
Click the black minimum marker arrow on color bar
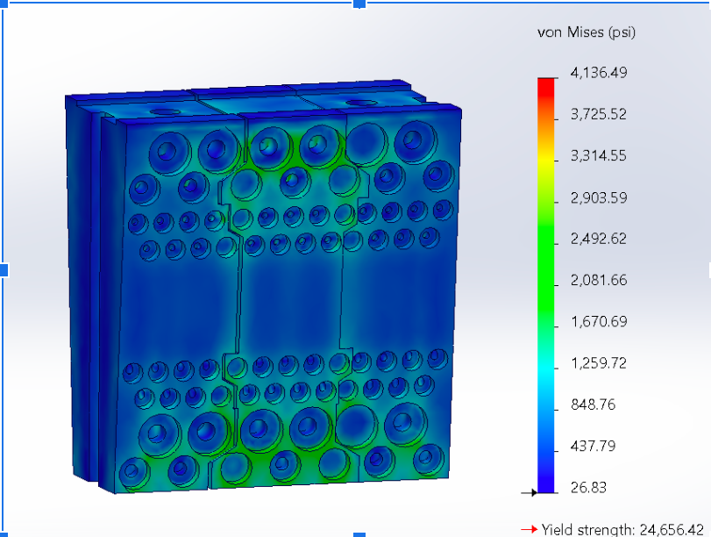click(530, 492)
